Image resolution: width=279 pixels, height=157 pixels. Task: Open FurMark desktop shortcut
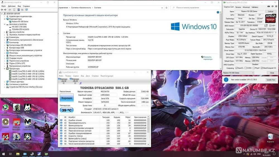pos(6,123)
